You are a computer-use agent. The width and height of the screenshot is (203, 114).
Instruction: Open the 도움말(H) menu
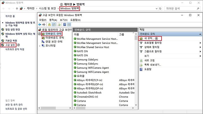click(75, 20)
